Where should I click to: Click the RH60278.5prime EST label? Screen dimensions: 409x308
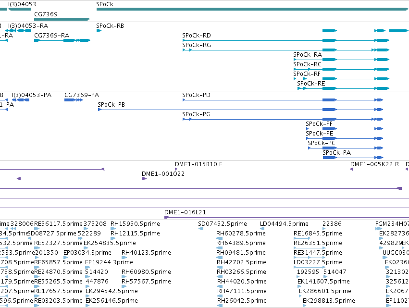[241, 234]
